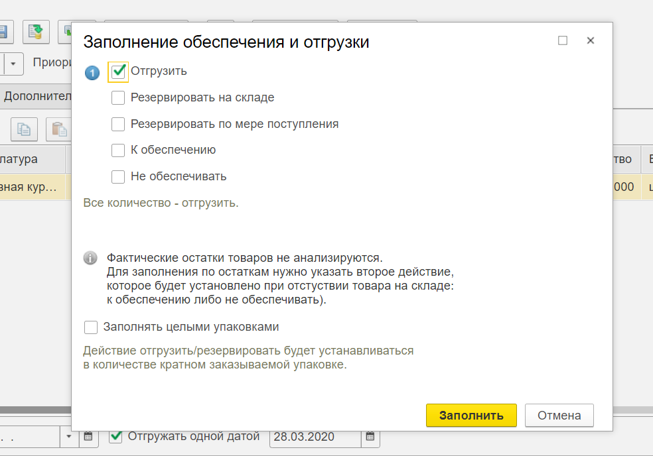Viewport: 653px width, 456px height.
Task: Expand the empty date field dropdown
Action: 69,437
